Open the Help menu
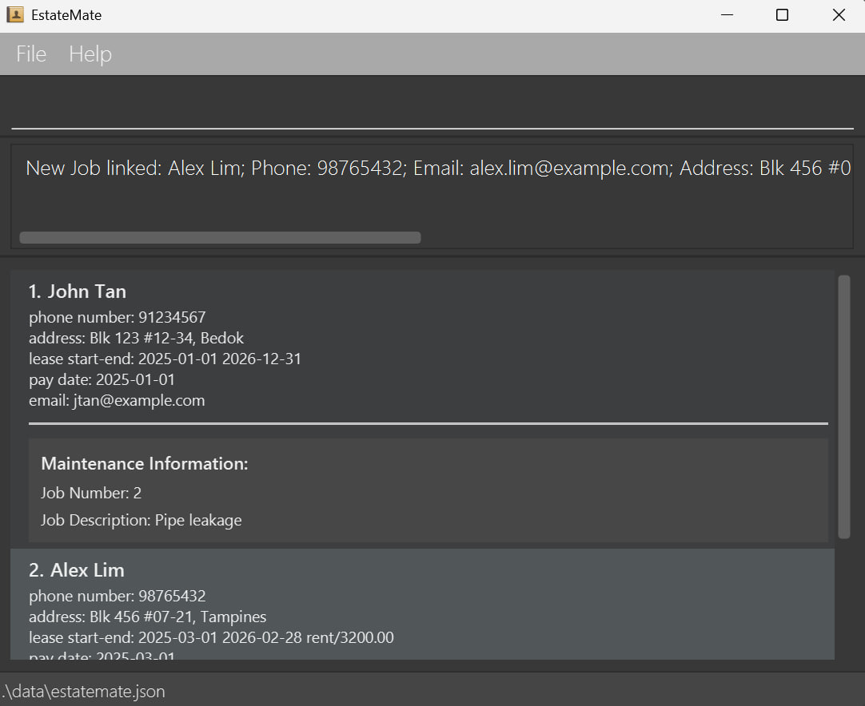 click(x=90, y=54)
